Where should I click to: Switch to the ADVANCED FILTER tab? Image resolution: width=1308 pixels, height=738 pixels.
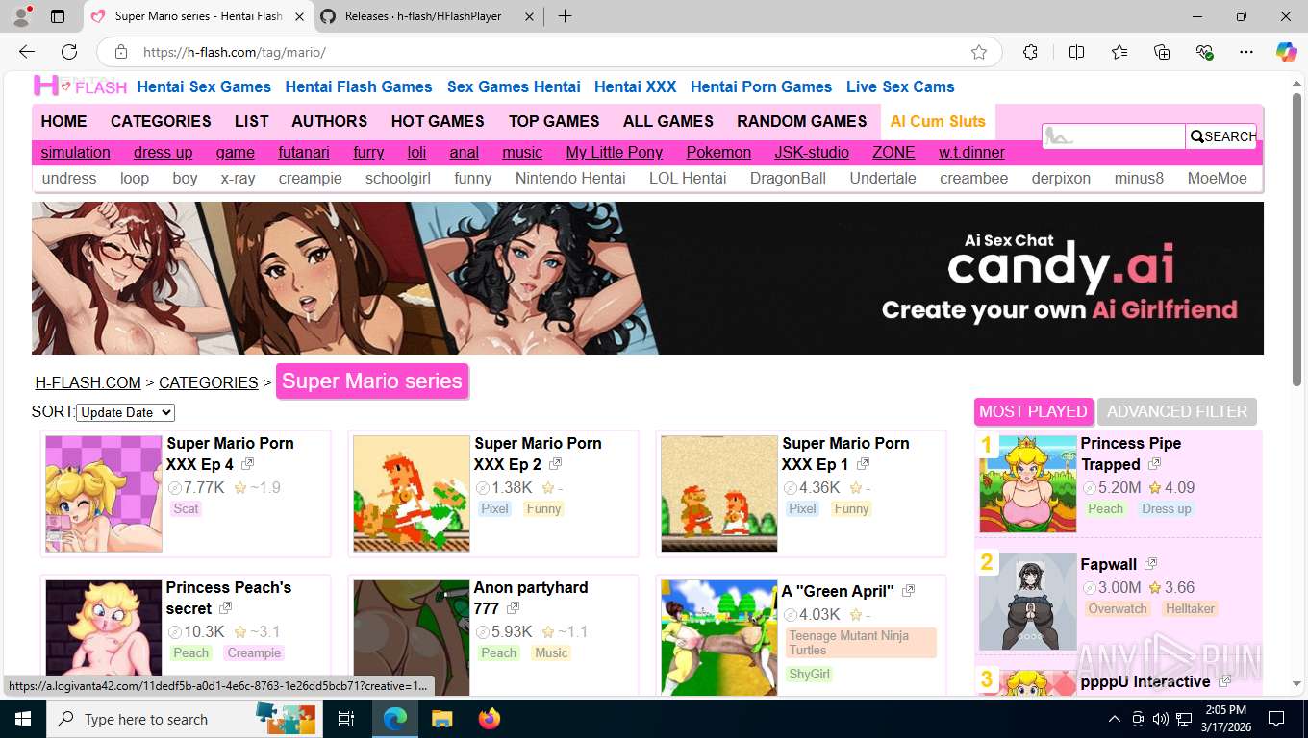tap(1177, 411)
